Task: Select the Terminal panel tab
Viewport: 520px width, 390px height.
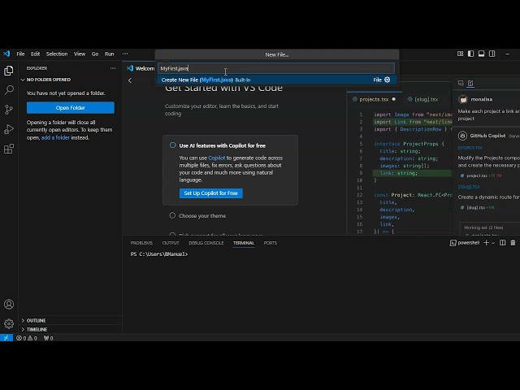Action: tap(244, 243)
